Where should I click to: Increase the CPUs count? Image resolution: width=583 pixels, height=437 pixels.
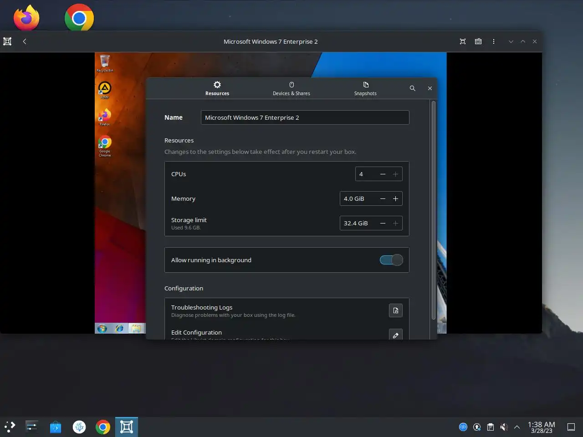[x=395, y=174]
